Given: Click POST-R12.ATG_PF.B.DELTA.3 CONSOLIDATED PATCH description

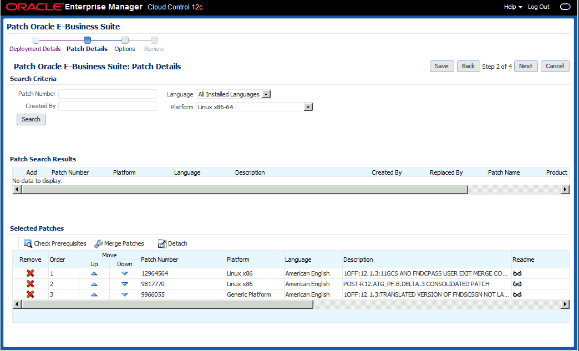Looking at the screenshot, I should (416, 284).
